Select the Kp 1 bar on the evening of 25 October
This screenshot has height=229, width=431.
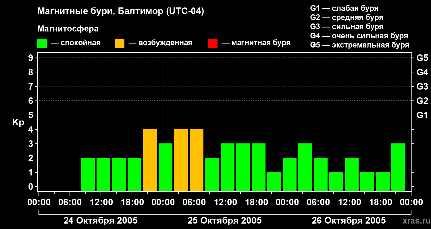tap(274, 181)
